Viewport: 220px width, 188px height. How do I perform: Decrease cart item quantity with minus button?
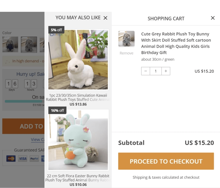point(146,71)
